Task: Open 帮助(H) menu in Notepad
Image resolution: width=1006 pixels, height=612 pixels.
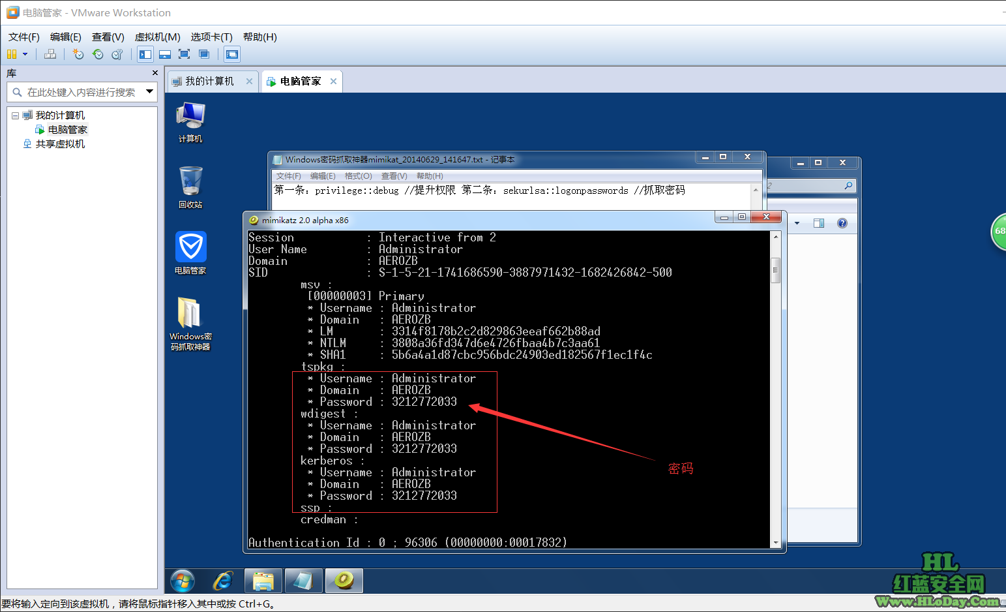Action: (430, 176)
